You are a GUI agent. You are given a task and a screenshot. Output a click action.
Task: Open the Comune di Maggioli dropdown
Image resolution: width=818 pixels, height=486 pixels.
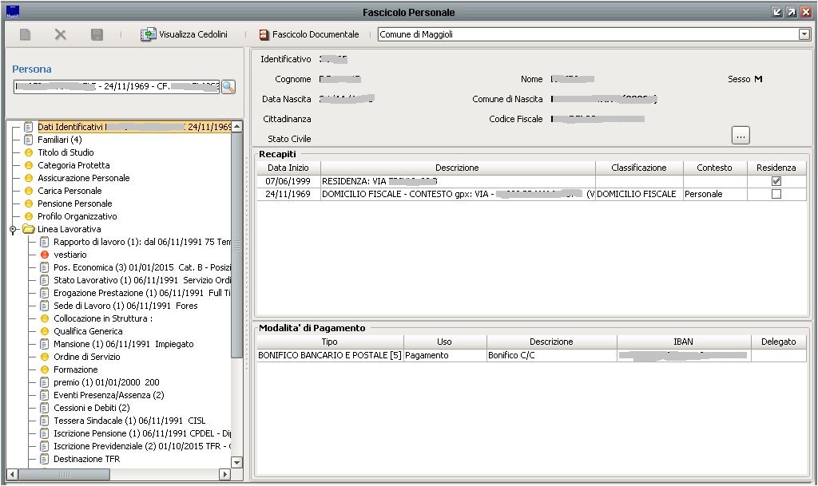(804, 35)
